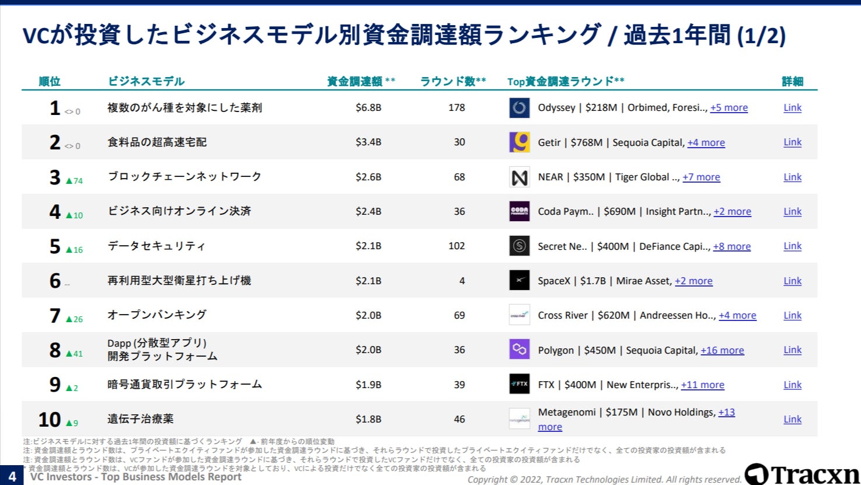The image size is (861, 485).
Task: Click the FTX logo icon
Action: (x=520, y=385)
